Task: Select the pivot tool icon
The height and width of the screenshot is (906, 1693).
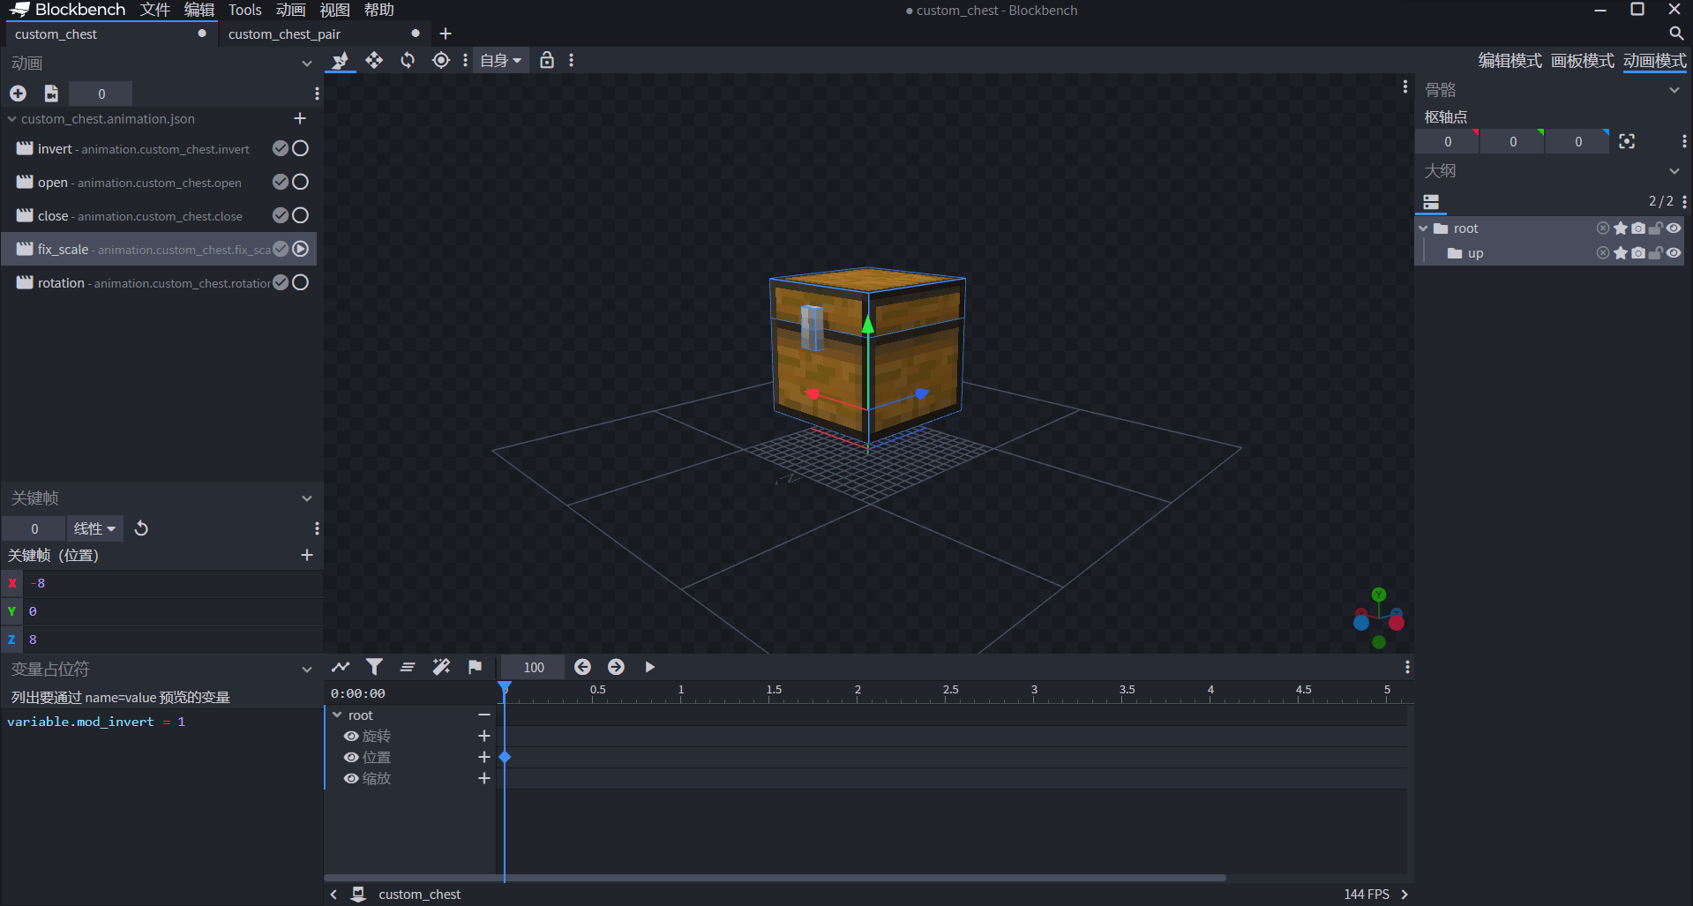Action: (x=441, y=60)
